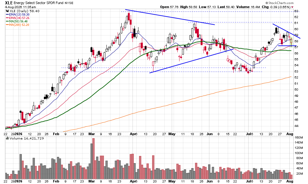308x184 pixels.
Task: Click the blue EMA(13) legend line marker
Action: tap(7, 15)
